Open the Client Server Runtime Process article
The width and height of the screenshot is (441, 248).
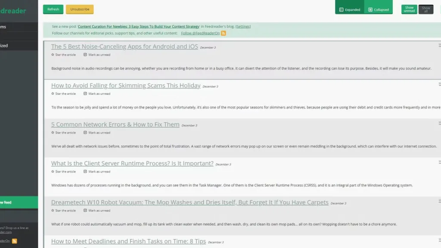coord(132,163)
